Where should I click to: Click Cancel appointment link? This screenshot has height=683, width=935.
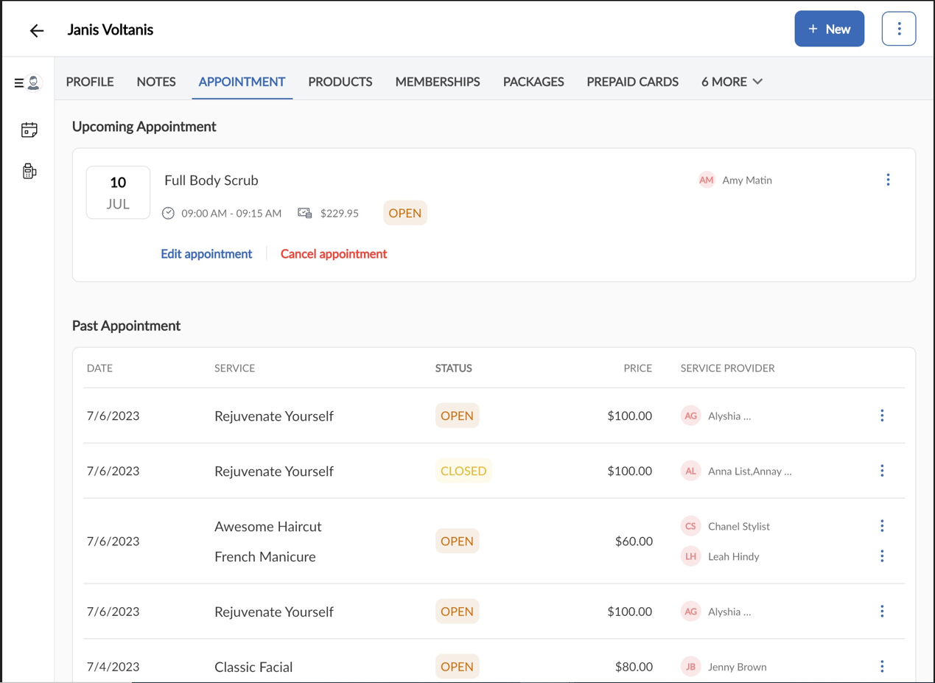click(334, 253)
